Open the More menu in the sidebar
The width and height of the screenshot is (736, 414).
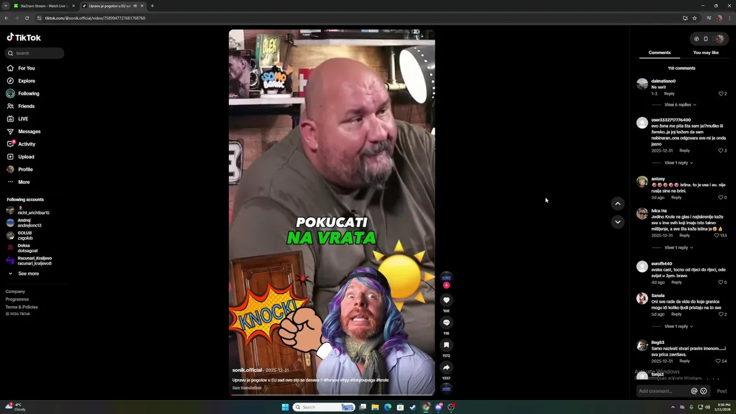[24, 182]
